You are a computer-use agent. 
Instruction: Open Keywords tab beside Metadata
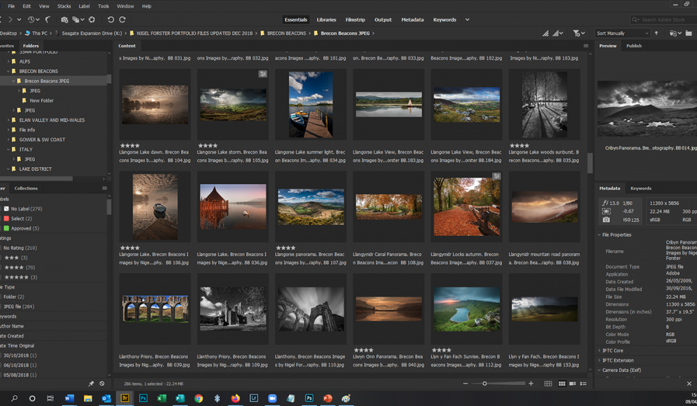pyautogui.click(x=641, y=188)
